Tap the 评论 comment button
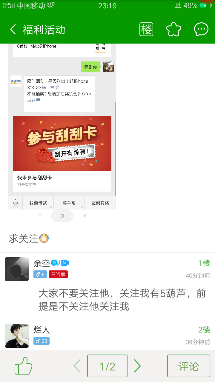This screenshot has width=215, height=382. [188, 366]
